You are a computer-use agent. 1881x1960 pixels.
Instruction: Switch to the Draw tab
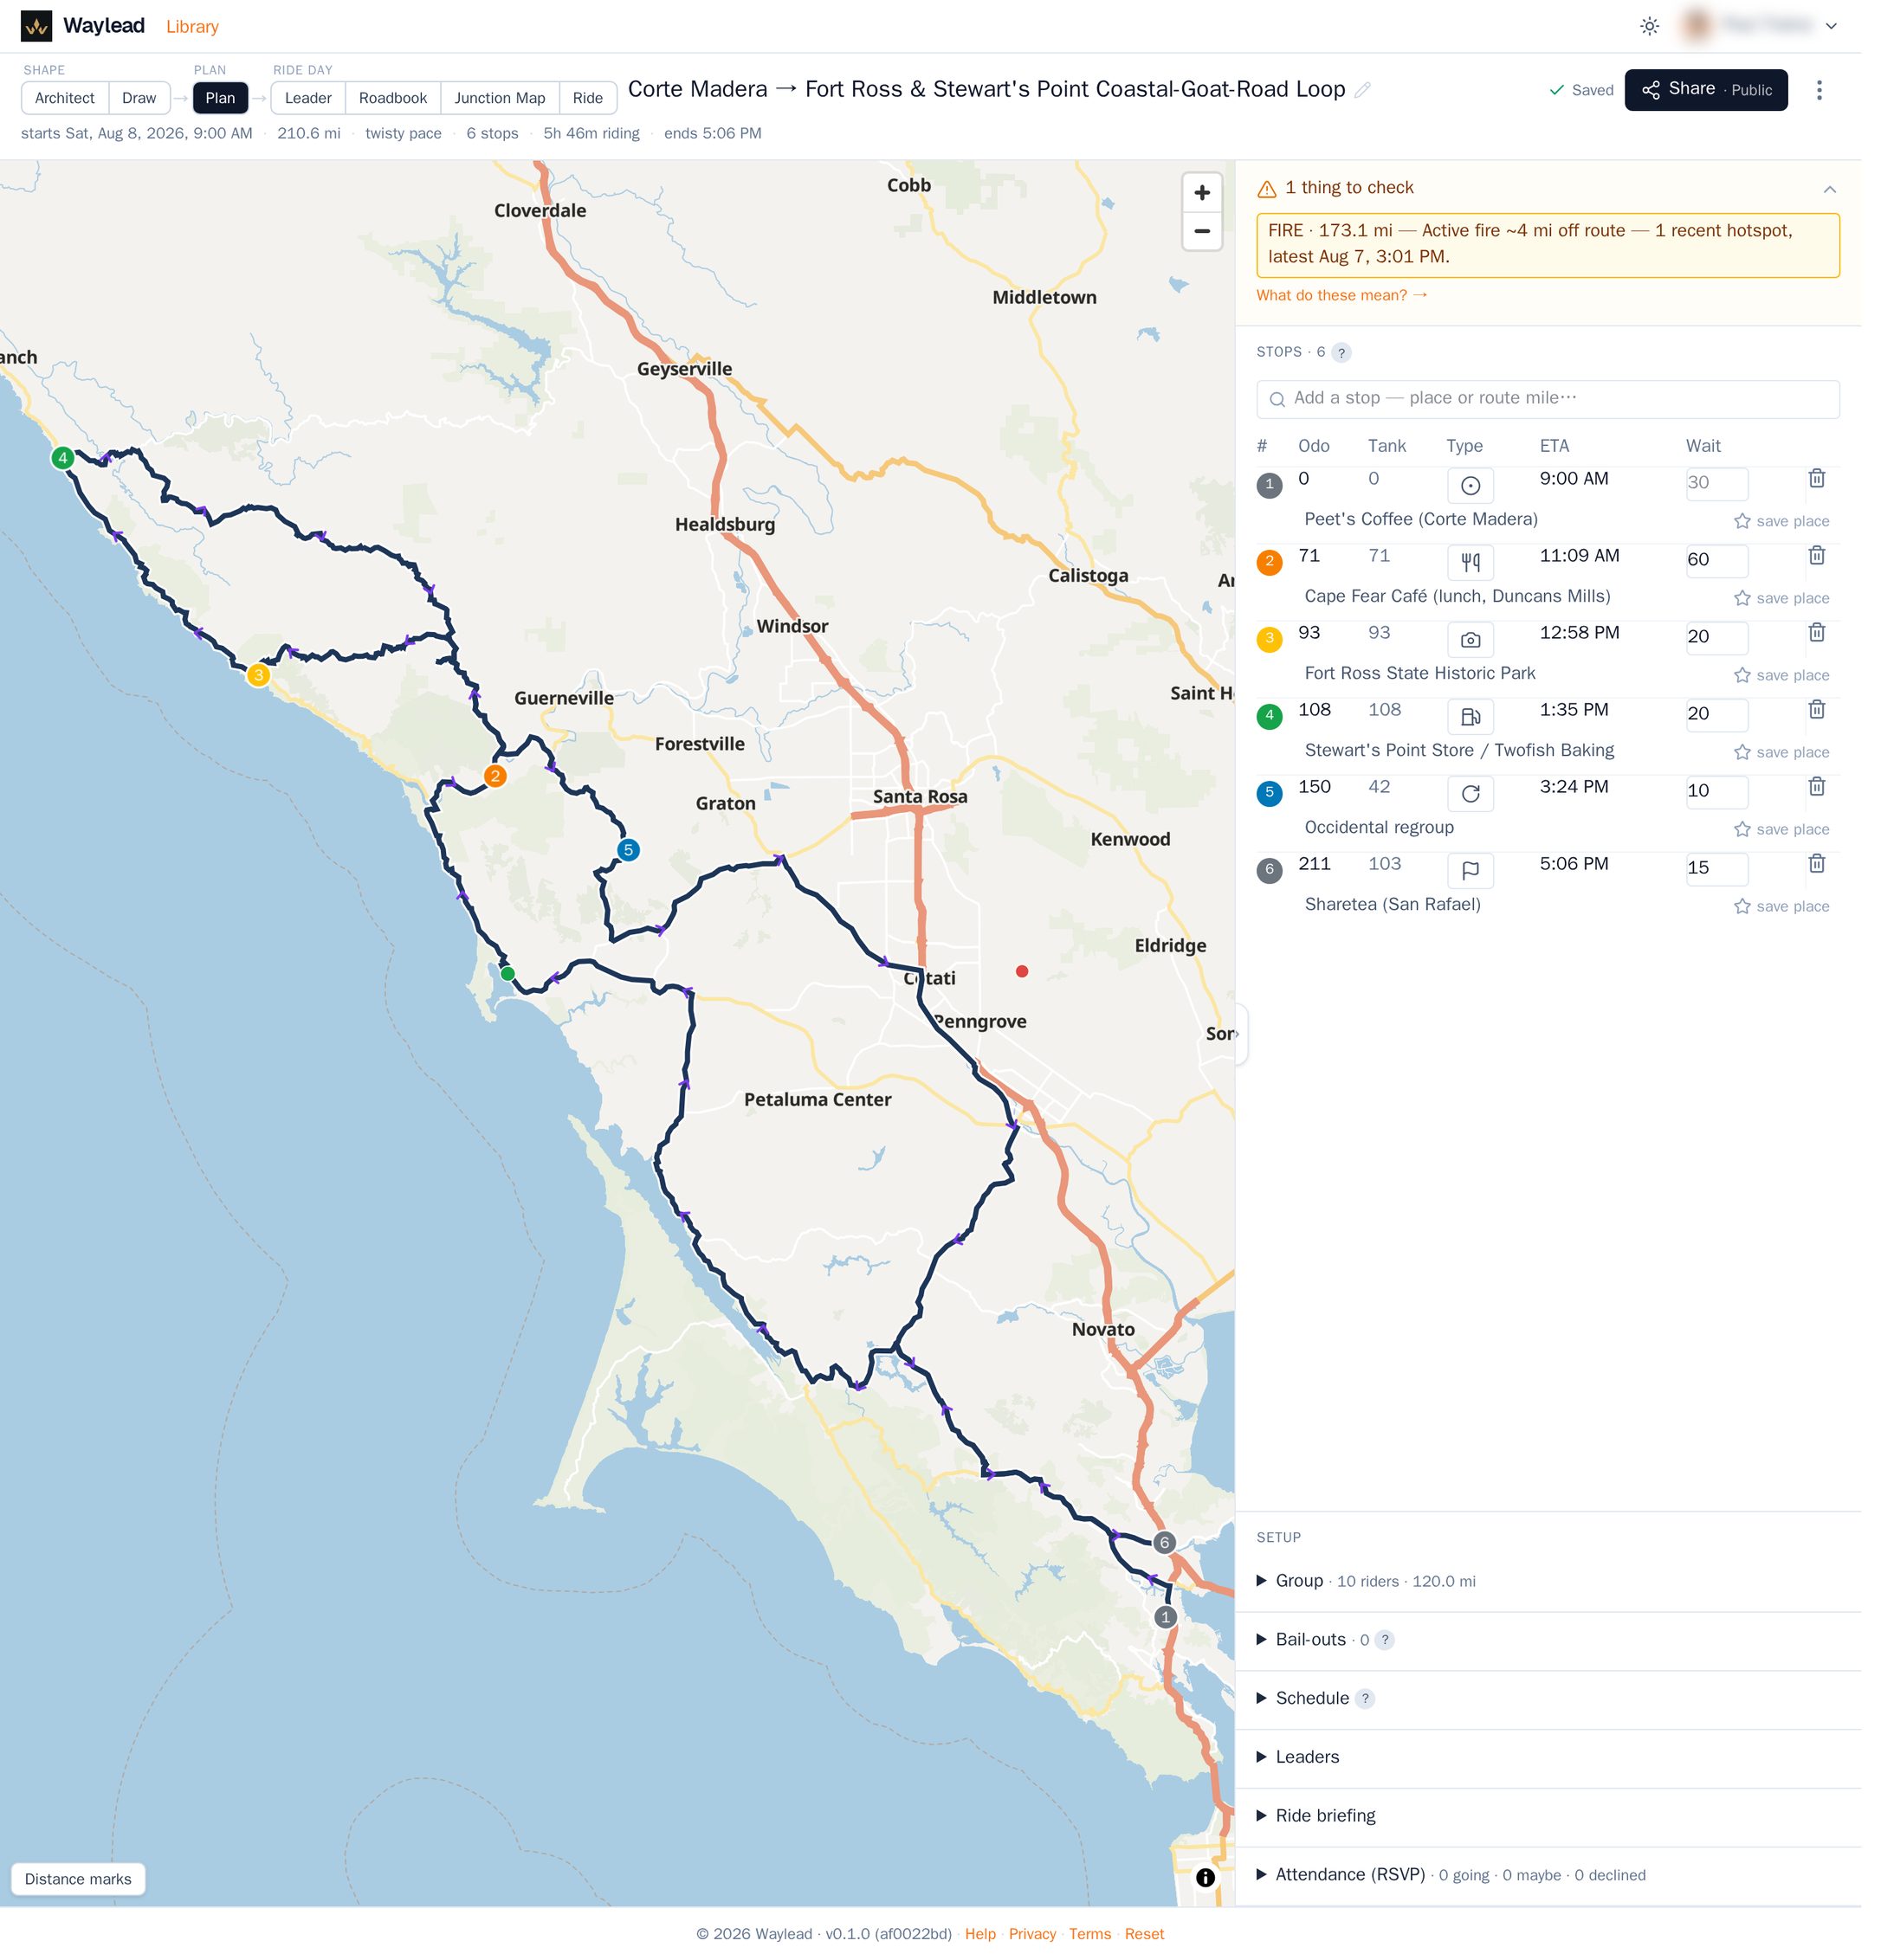tap(139, 98)
